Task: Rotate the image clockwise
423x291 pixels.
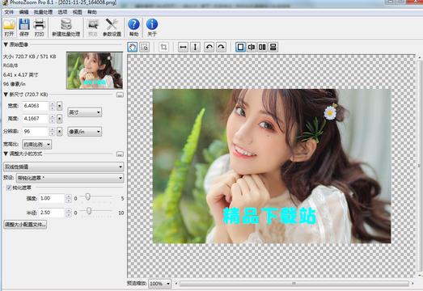Action: click(221, 47)
